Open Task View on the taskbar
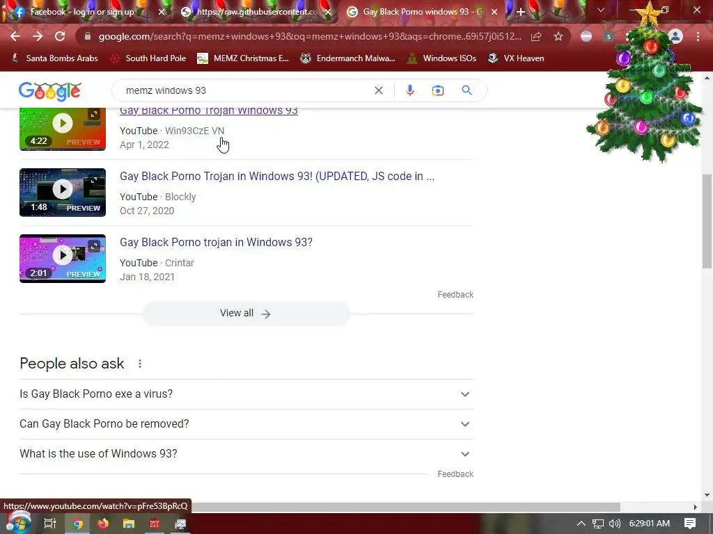The image size is (713, 534). [49, 524]
